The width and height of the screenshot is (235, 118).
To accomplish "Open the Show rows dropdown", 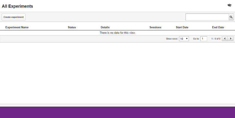I will 184,39.
